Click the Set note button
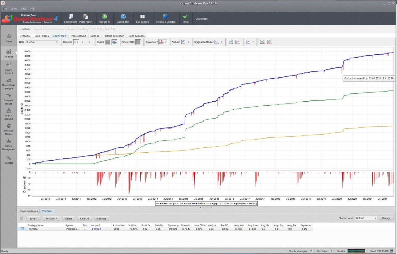Image resolution: width=397 pixels, height=254 pixels. [102, 218]
